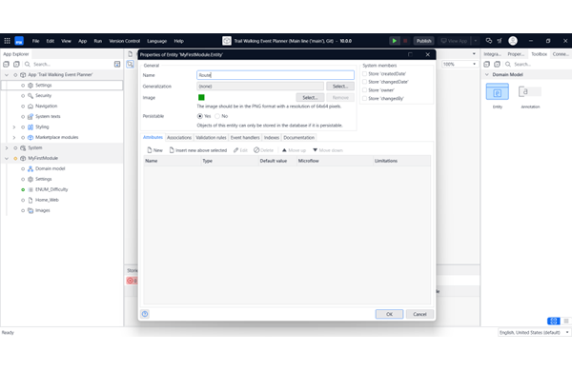This screenshot has width=572, height=371.
Task: Click Select button for Image
Action: pyautogui.click(x=310, y=98)
